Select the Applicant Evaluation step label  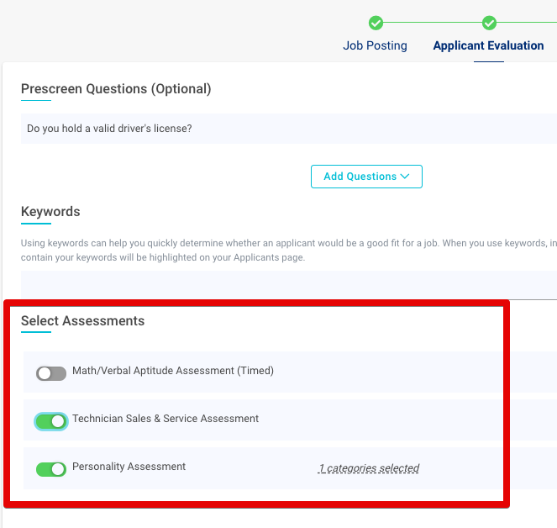pos(488,45)
